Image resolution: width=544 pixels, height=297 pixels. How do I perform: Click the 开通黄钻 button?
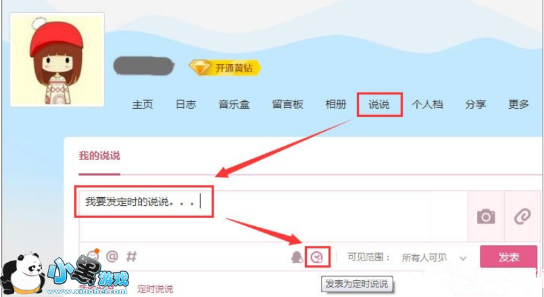[x=225, y=67]
